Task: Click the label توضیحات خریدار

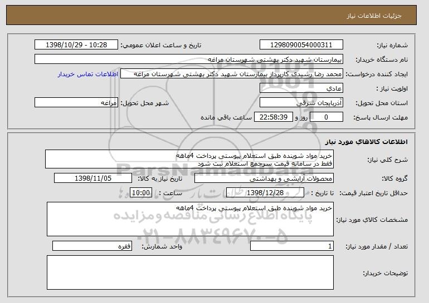Action: point(385,273)
